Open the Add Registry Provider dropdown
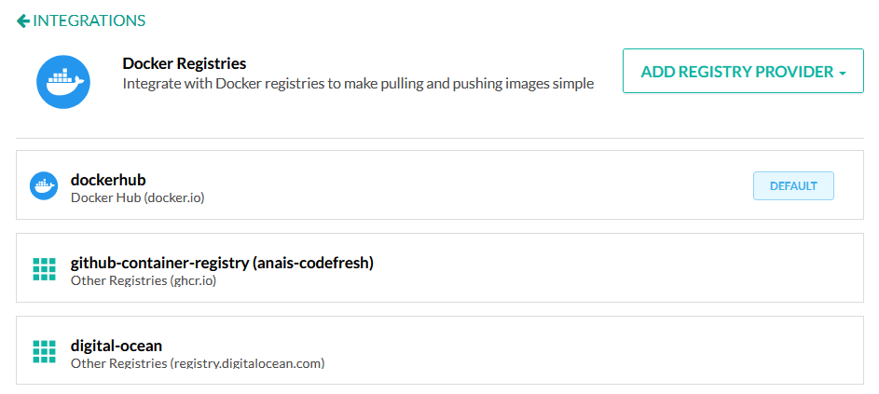This screenshot has width=879, height=394. (743, 71)
